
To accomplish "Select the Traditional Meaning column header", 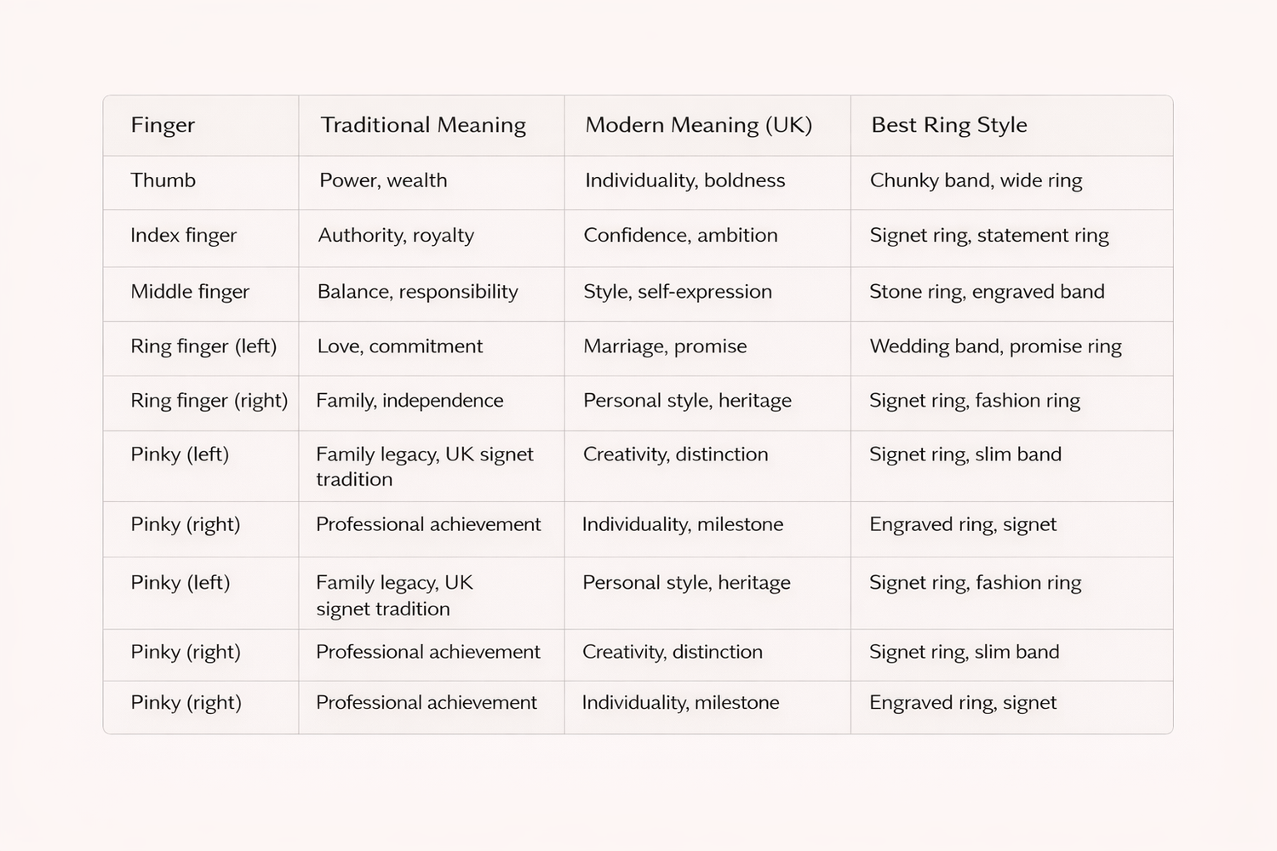I will point(423,125).
